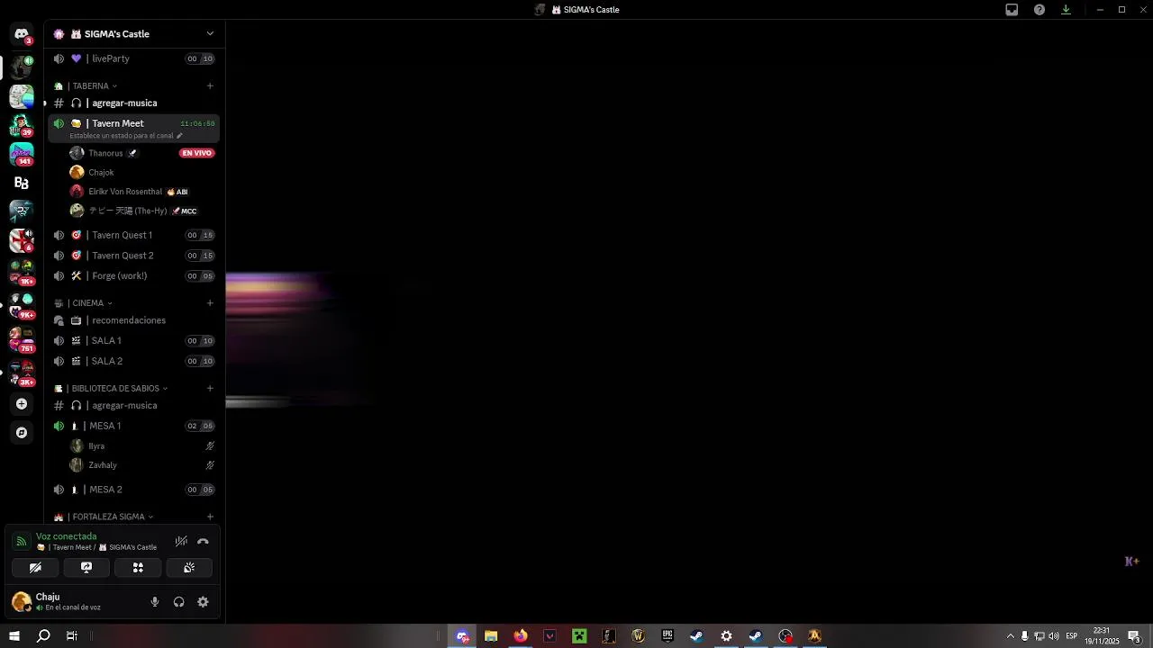Click voice connection signal quality icon

[x=22, y=542]
